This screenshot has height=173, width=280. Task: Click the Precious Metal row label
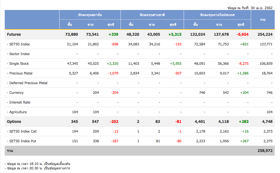(20, 73)
